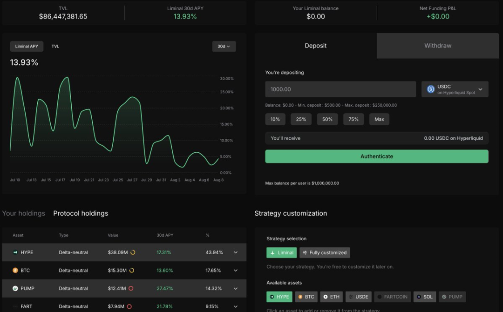Viewport: 503px width, 312px height.
Task: Click the red progress ring beside FART value
Action: coord(129,306)
